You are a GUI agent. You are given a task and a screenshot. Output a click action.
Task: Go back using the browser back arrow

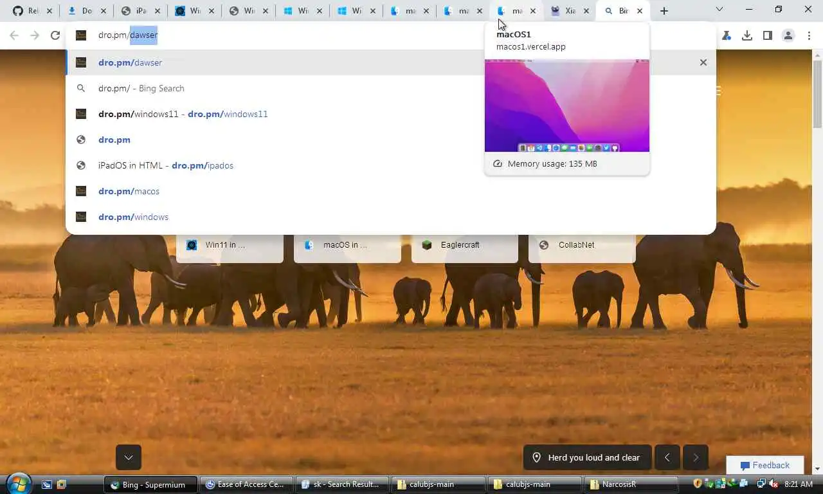[x=14, y=35]
